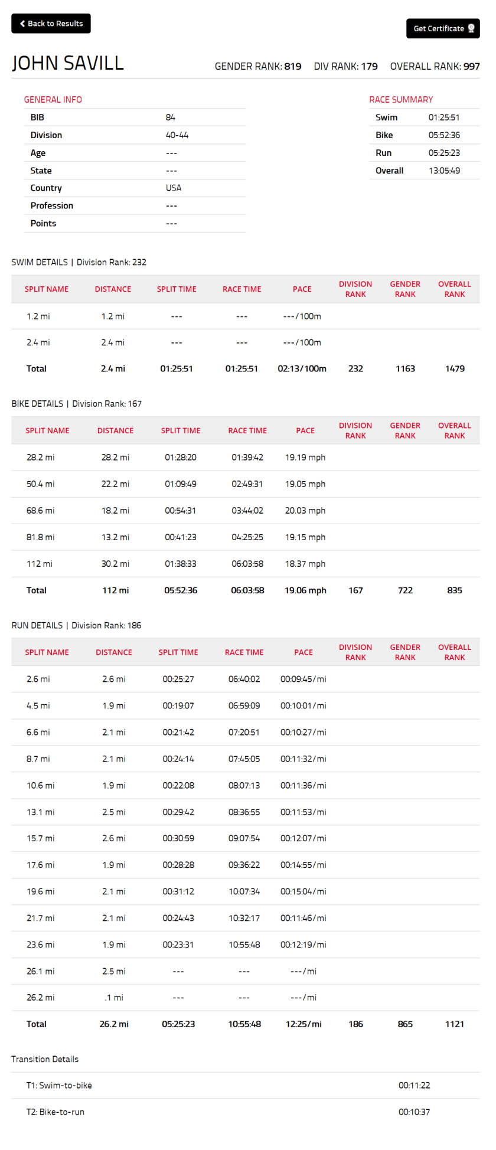Select swim gender rank 1163

pyautogui.click(x=405, y=368)
